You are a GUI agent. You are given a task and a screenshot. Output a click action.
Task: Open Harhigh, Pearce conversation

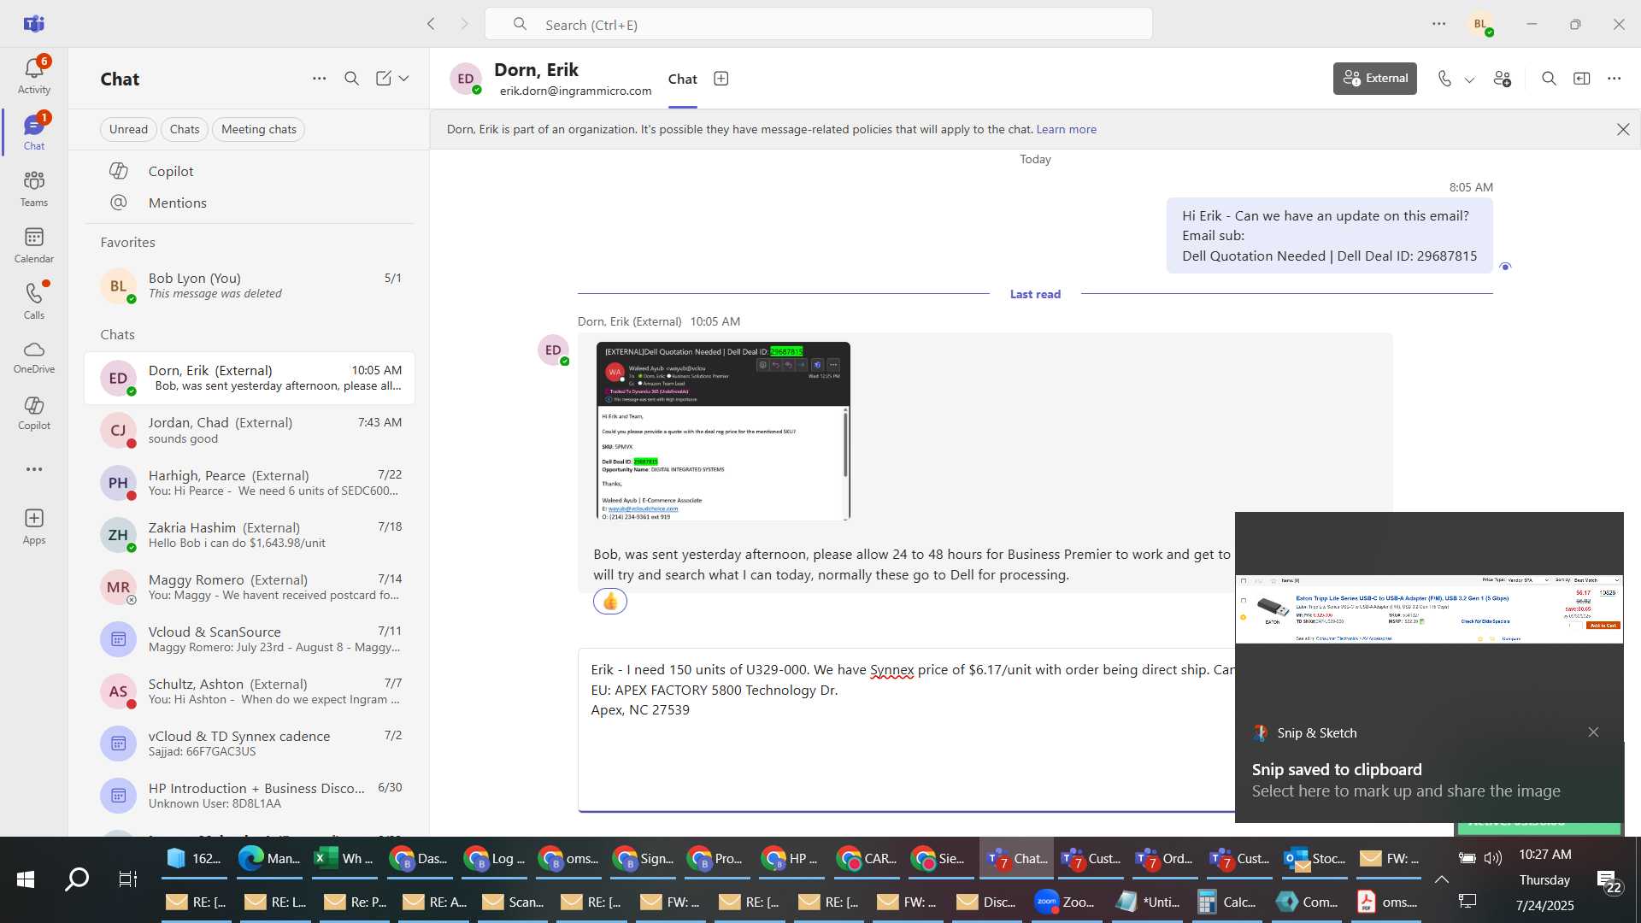(x=250, y=482)
